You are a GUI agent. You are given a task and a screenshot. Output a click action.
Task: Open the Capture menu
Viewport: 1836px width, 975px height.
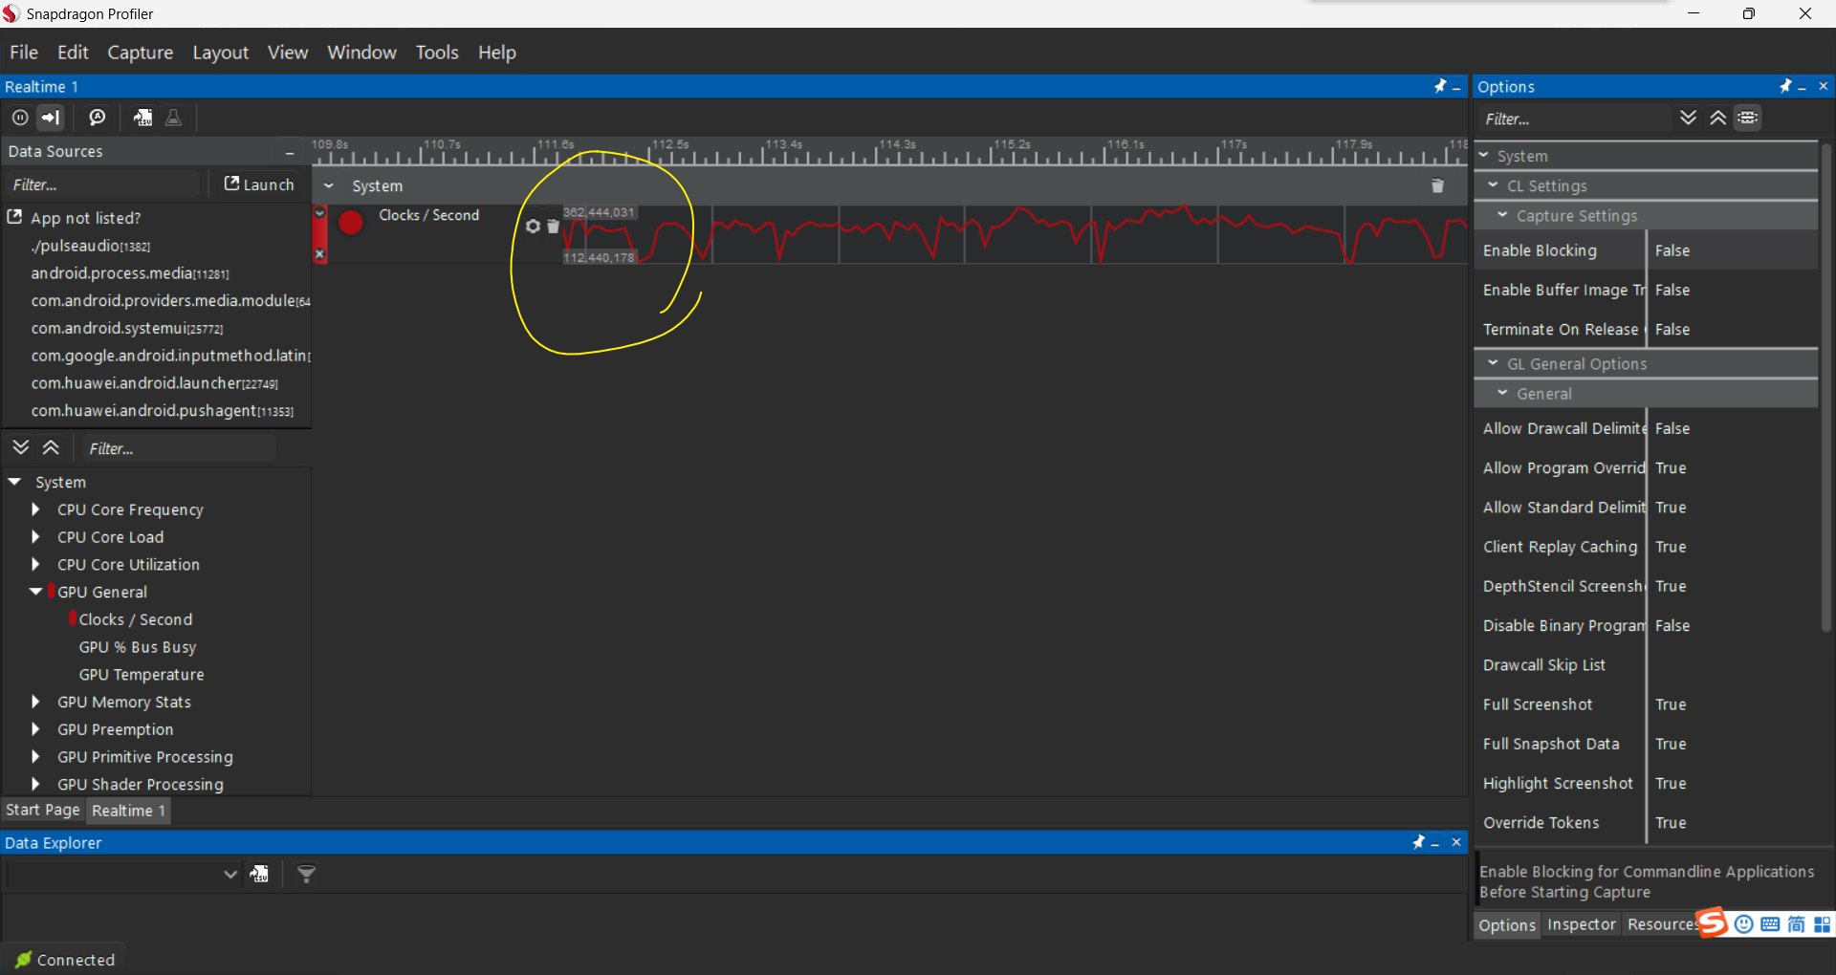[x=140, y=53]
